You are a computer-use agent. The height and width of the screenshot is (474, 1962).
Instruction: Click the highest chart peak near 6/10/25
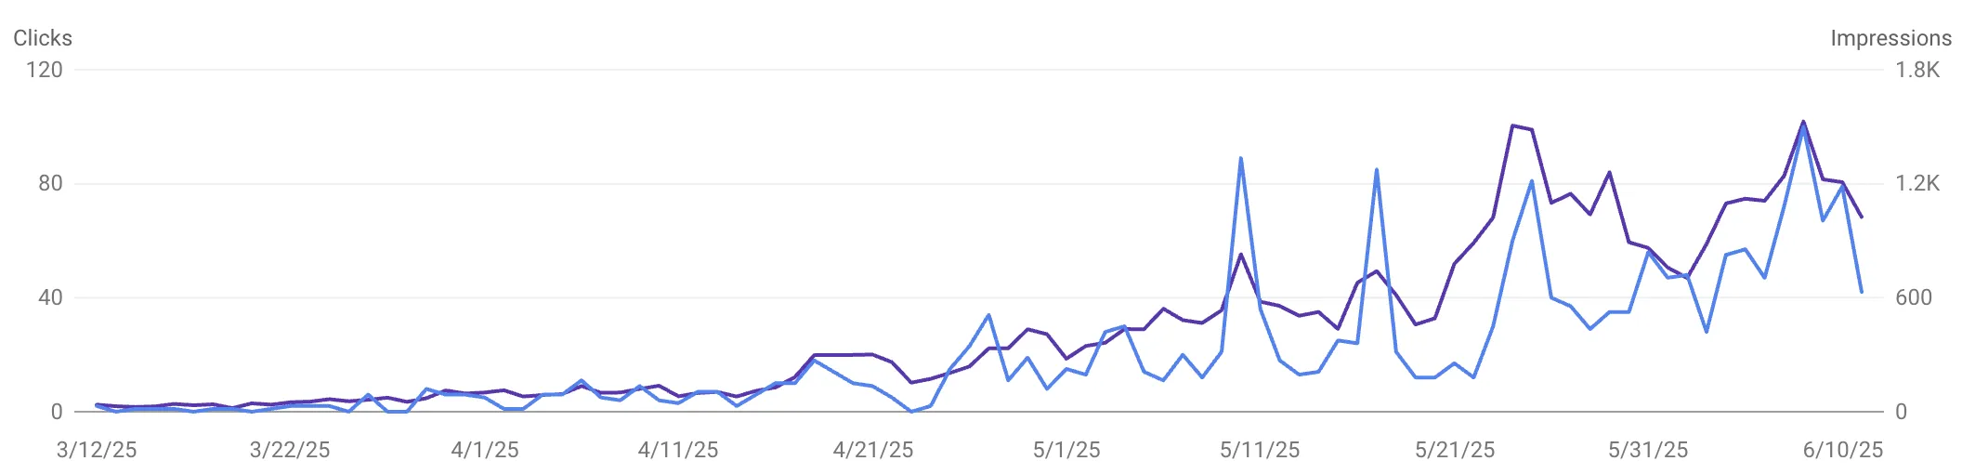pos(1803,122)
